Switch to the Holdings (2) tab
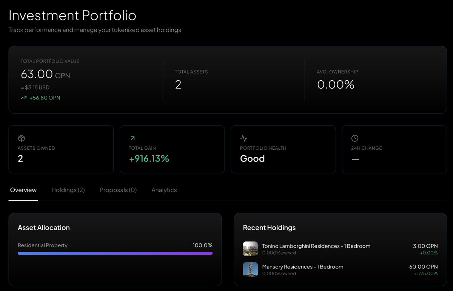453x291 pixels. pyautogui.click(x=68, y=190)
